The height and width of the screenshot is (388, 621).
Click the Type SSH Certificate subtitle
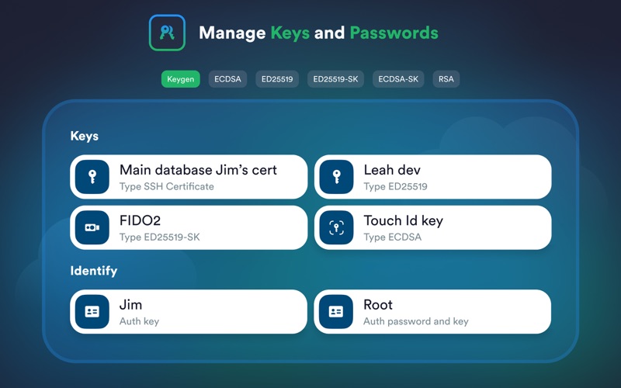166,186
